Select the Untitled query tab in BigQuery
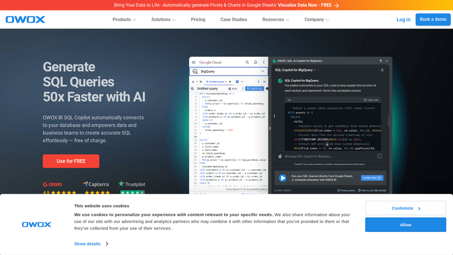The width and height of the screenshot is (453, 255). [x=216, y=82]
